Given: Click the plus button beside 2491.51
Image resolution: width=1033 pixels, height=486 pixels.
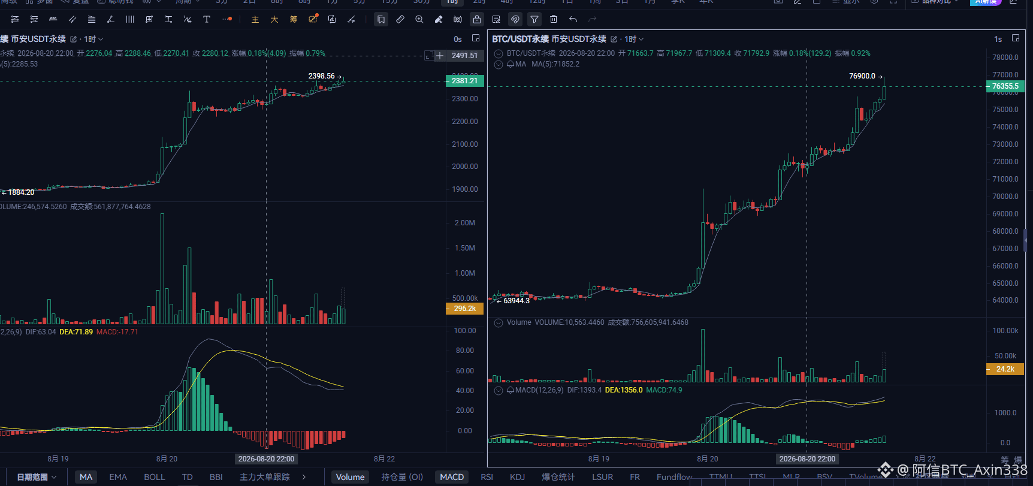Looking at the screenshot, I should (x=440, y=56).
